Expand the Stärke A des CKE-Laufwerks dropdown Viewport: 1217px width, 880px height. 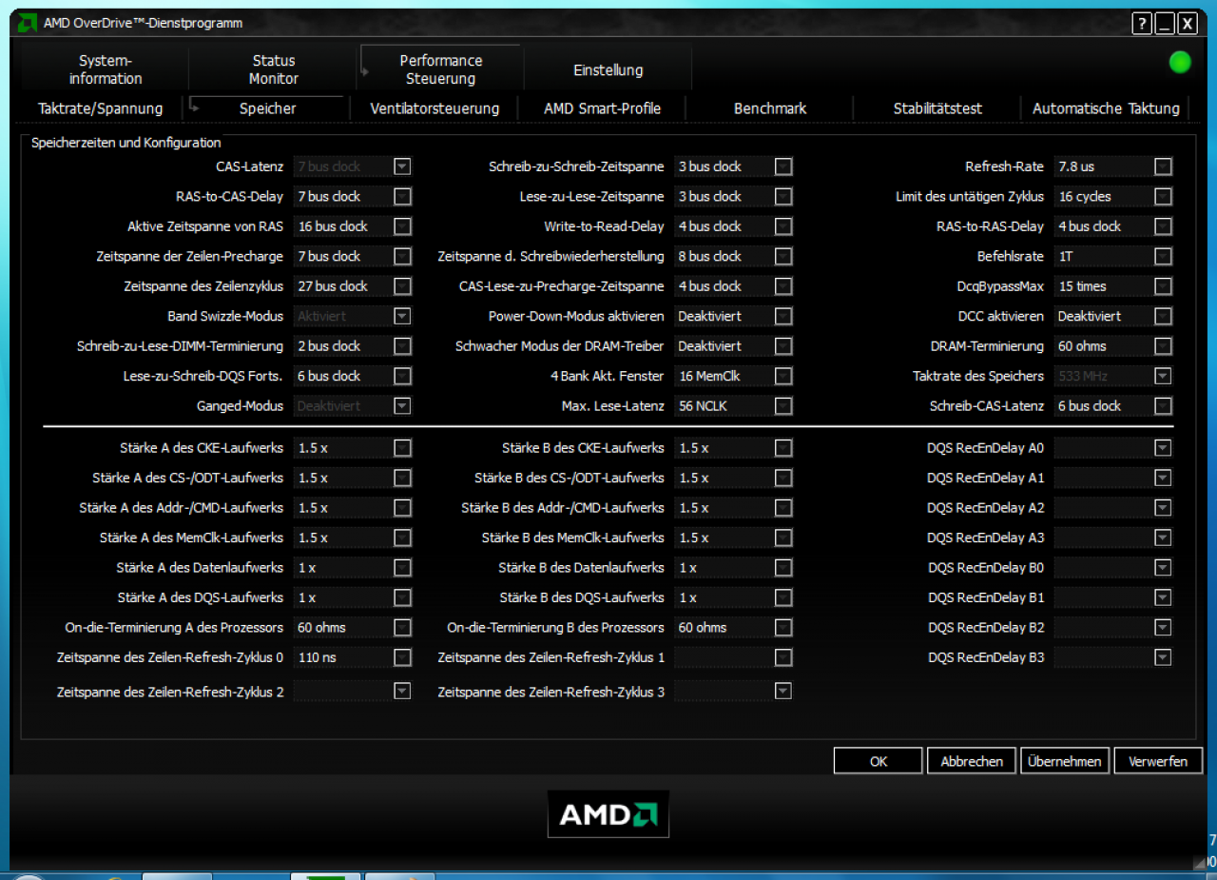click(x=402, y=448)
